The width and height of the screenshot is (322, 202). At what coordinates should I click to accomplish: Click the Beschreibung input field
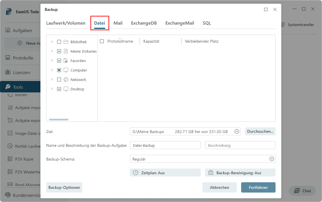tap(240, 145)
